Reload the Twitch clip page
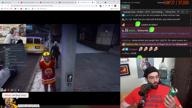192x108 pixels. click(8, 6)
